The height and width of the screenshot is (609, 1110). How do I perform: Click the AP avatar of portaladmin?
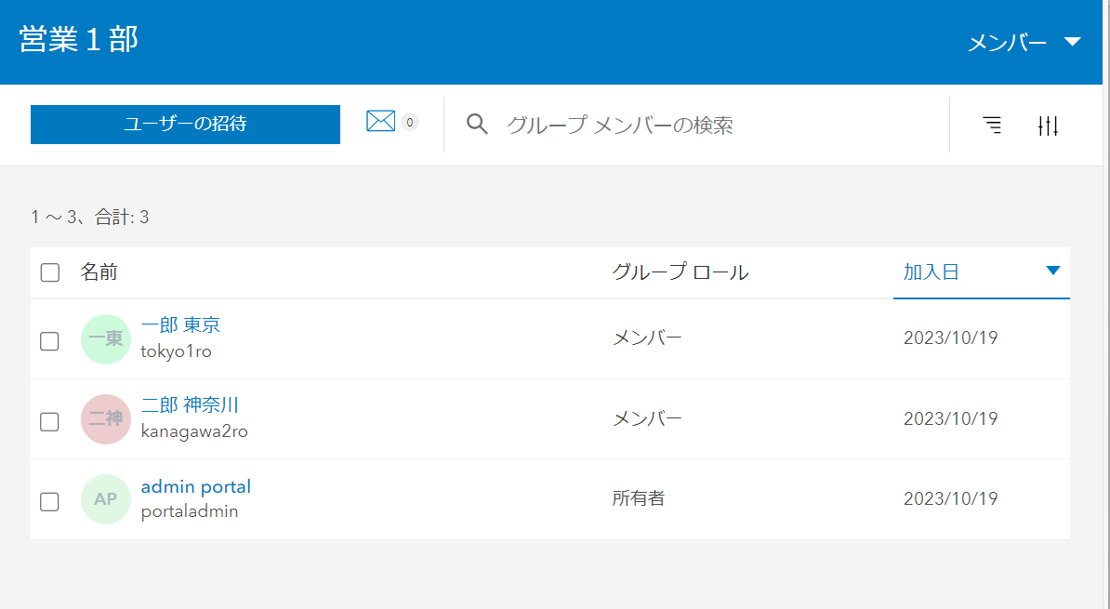point(105,499)
